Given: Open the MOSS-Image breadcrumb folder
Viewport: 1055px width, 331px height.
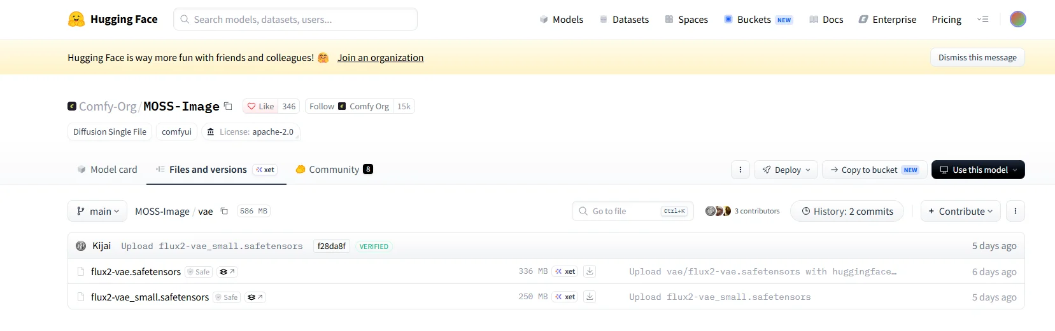Looking at the screenshot, I should coord(162,212).
